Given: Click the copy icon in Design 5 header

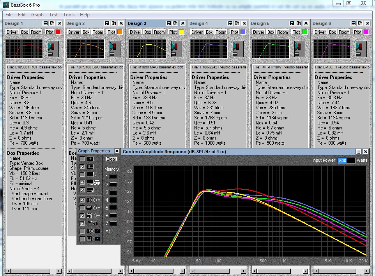Looking at the screenshot, I should [x=299, y=23].
